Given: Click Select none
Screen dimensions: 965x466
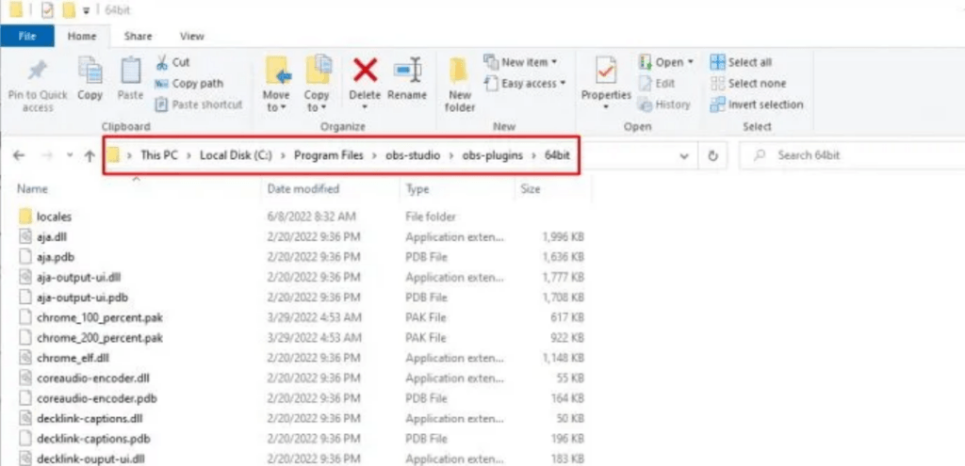Looking at the screenshot, I should pyautogui.click(x=747, y=84).
